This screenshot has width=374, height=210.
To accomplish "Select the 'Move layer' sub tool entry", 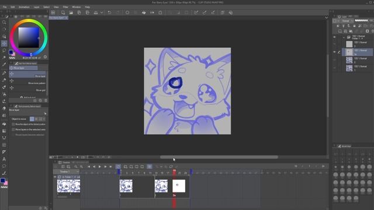I will (x=27, y=74).
